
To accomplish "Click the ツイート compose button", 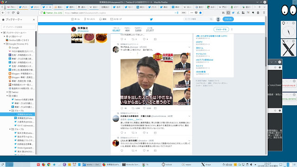I will [228, 19].
